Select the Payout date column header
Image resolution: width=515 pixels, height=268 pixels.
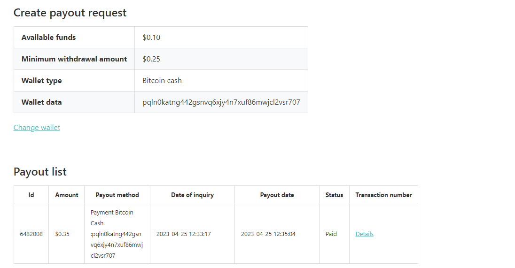click(x=277, y=195)
